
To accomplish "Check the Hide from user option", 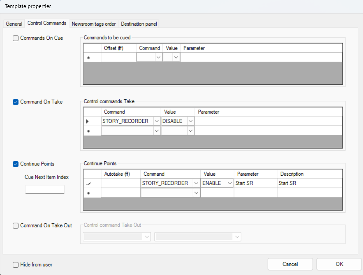I will point(15,264).
